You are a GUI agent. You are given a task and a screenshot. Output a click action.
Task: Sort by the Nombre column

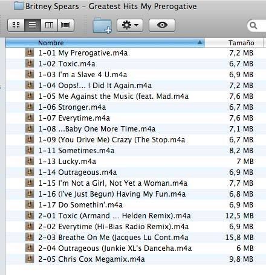coord(105,43)
